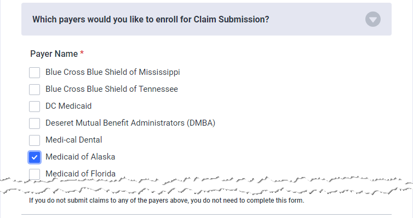Viewport: 413px width, 218px height.
Task: Click the 'Payer Name' field label
Action: tap(54, 54)
